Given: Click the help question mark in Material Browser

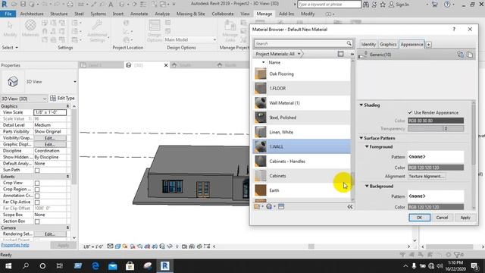Looking at the screenshot, I should coord(454,29).
